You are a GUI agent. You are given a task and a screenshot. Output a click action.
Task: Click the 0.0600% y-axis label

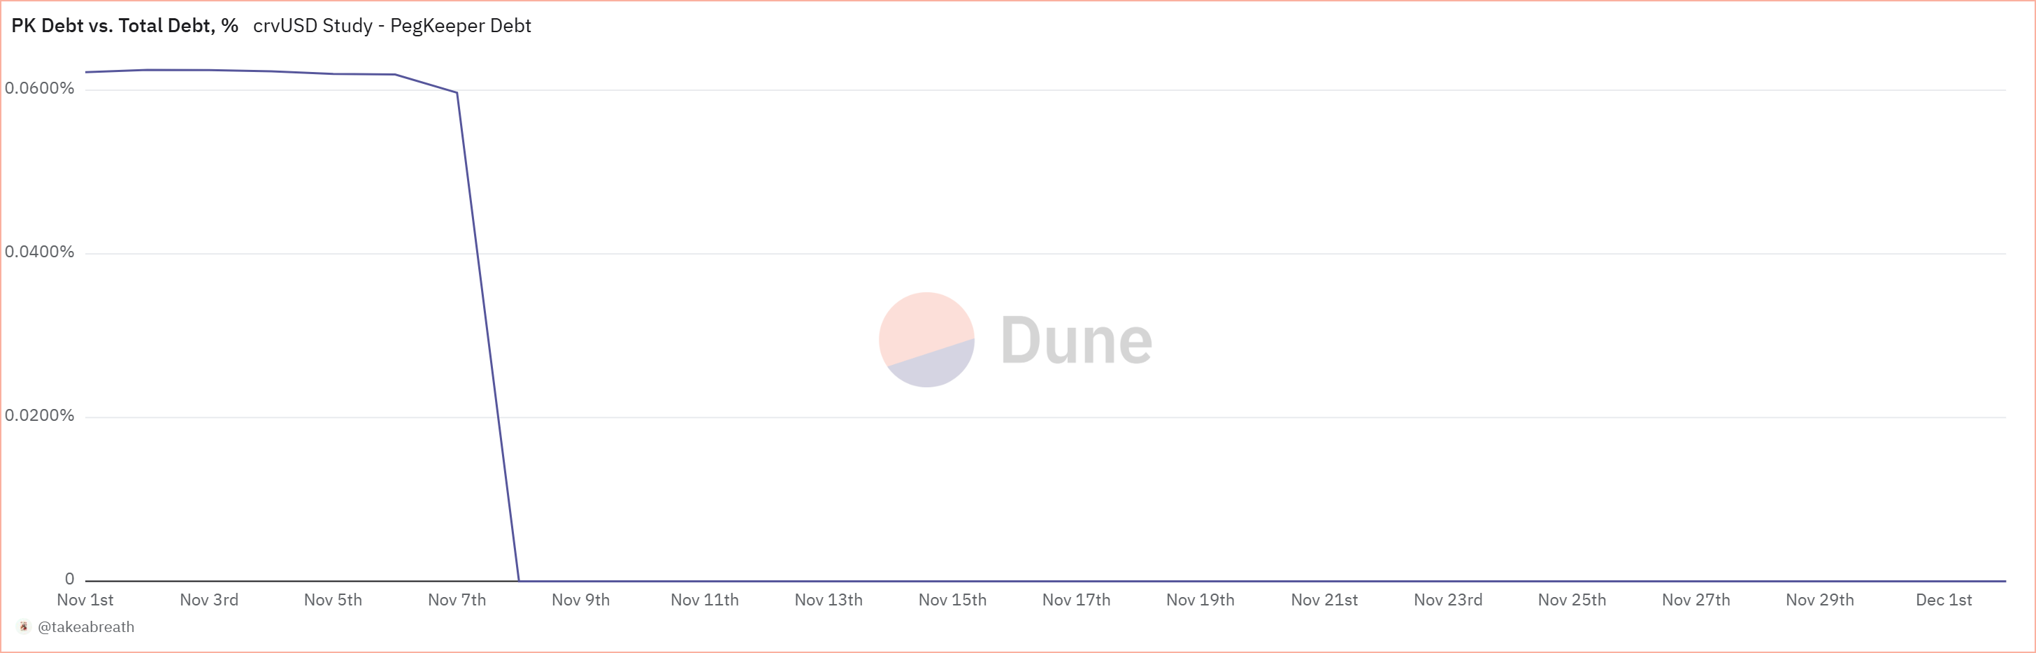pos(40,89)
